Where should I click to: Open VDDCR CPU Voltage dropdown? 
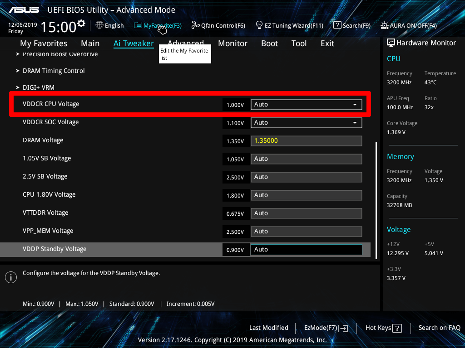(x=307, y=105)
